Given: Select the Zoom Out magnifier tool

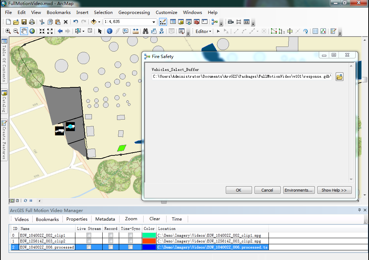Looking at the screenshot, I should (x=16, y=31).
